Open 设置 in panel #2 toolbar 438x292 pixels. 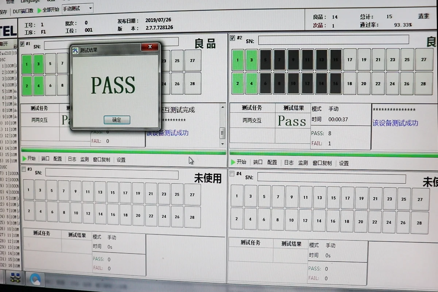344,163
